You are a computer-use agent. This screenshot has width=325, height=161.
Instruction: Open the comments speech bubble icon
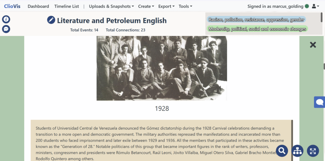pos(6,29)
